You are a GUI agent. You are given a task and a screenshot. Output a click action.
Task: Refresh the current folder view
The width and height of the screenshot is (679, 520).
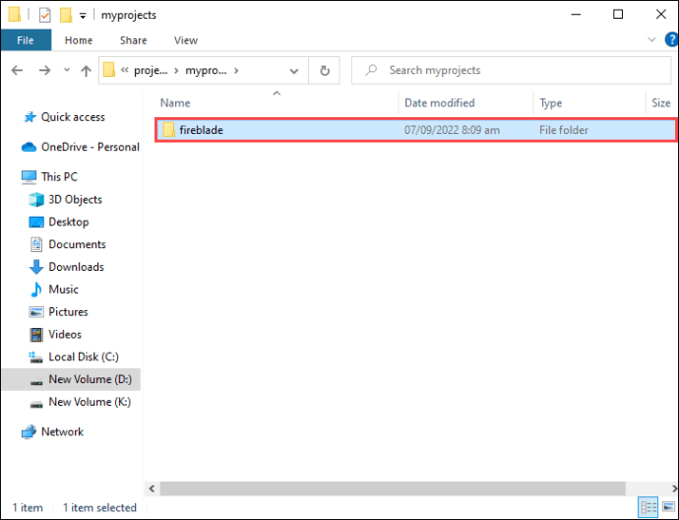(x=324, y=71)
